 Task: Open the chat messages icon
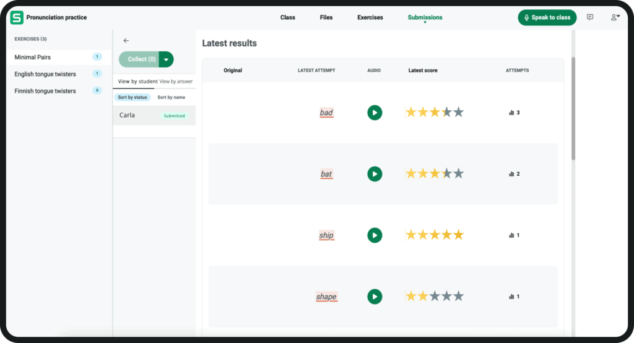(x=590, y=17)
